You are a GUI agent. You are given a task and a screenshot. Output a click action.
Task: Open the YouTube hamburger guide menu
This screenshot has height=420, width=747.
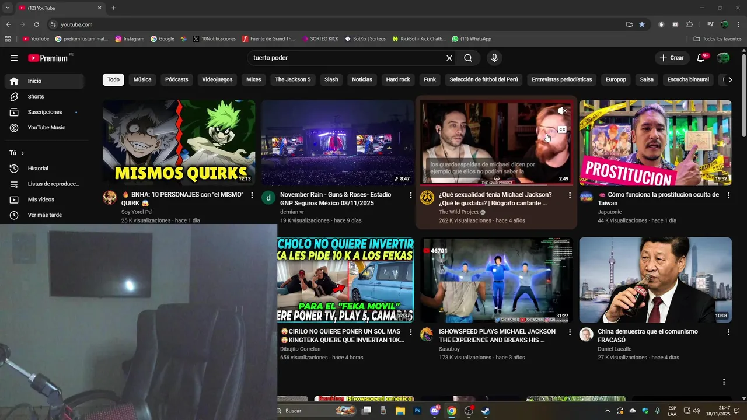tap(14, 58)
